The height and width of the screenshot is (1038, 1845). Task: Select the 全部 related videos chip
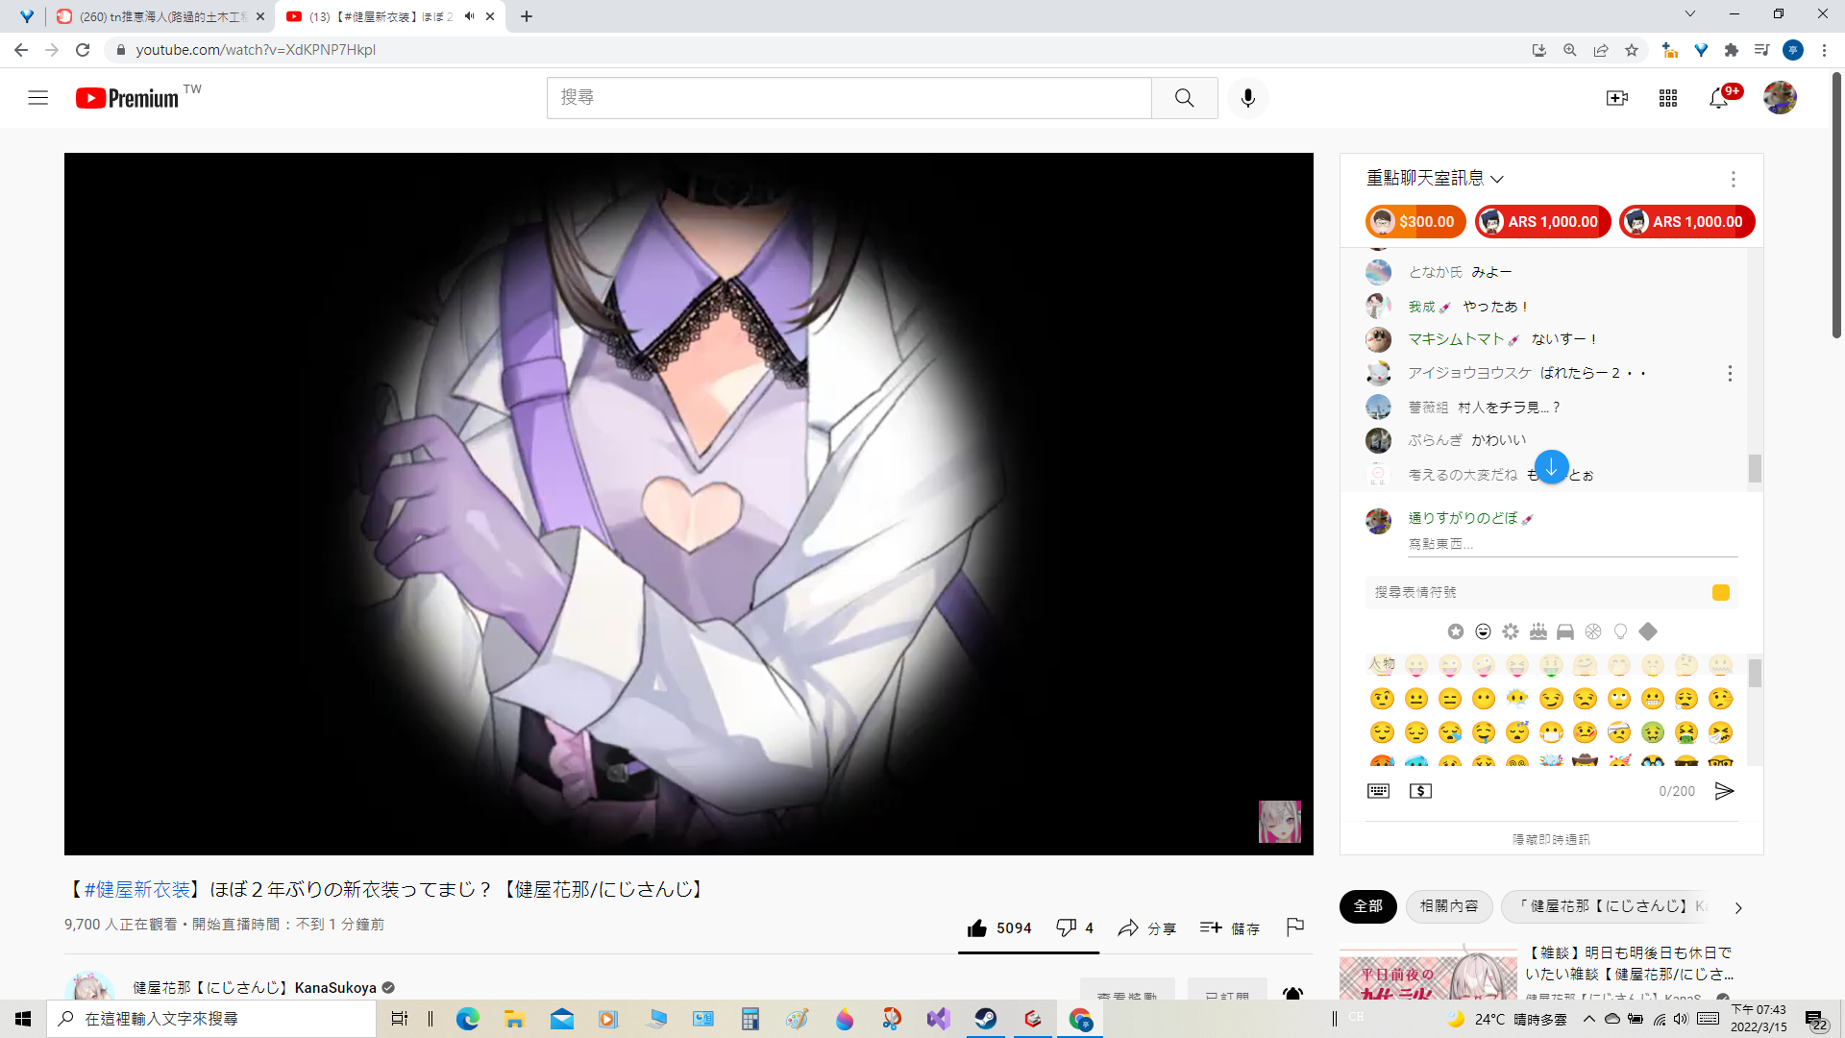tap(1367, 906)
